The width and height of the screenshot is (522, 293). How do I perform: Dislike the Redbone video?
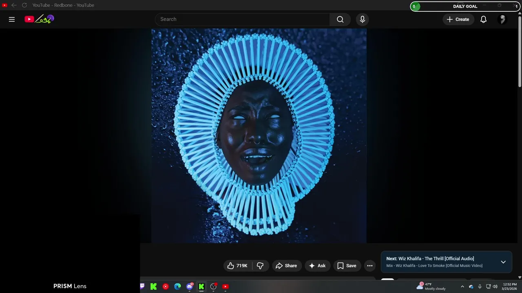pyautogui.click(x=260, y=266)
